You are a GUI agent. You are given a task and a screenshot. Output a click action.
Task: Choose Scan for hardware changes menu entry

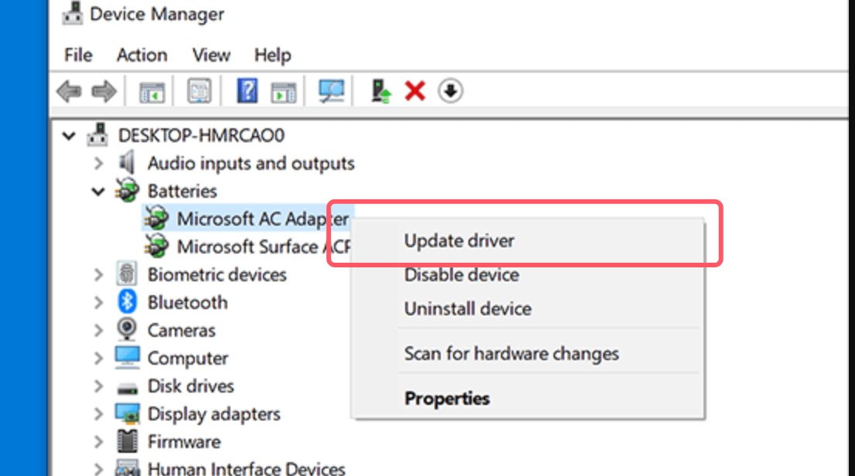(x=512, y=353)
